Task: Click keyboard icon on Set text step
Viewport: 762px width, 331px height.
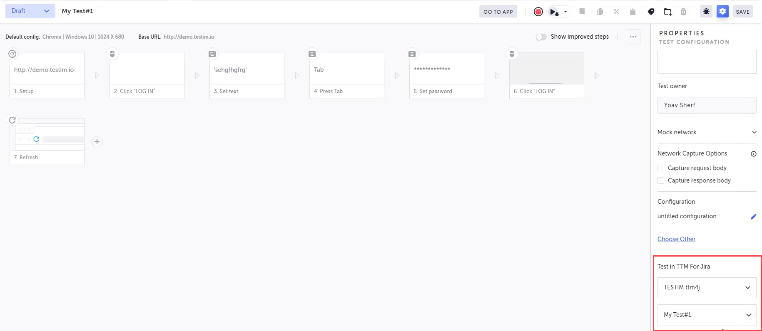Action: 212,54
